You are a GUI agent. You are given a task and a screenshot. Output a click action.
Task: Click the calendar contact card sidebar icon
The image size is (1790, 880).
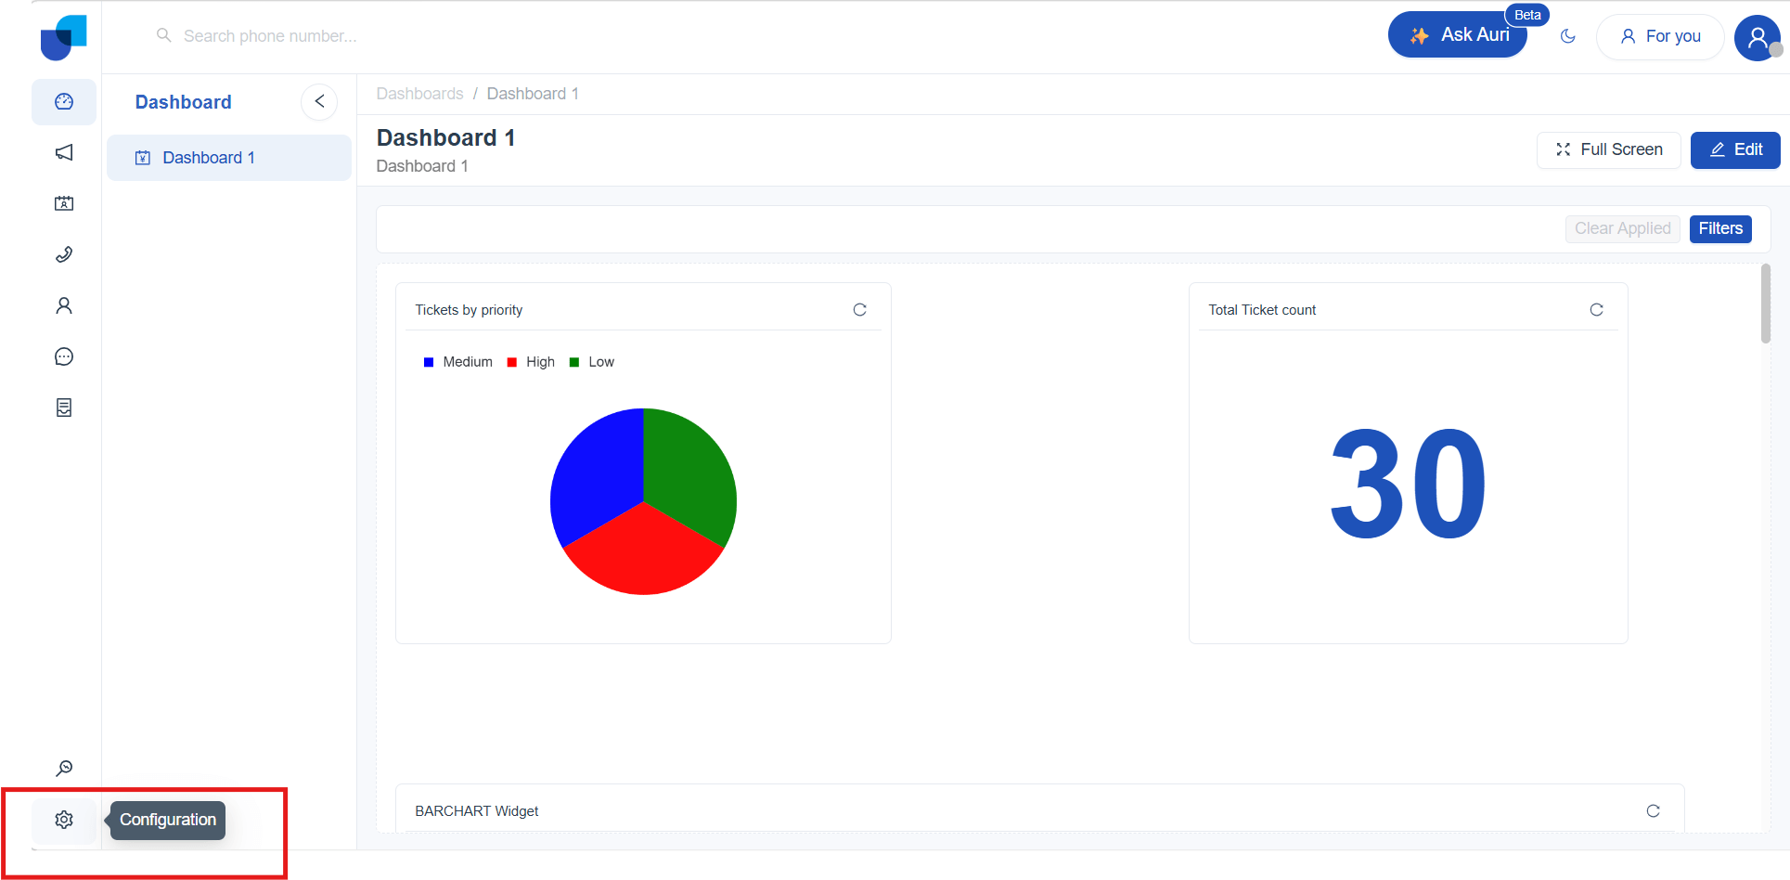[x=64, y=203]
